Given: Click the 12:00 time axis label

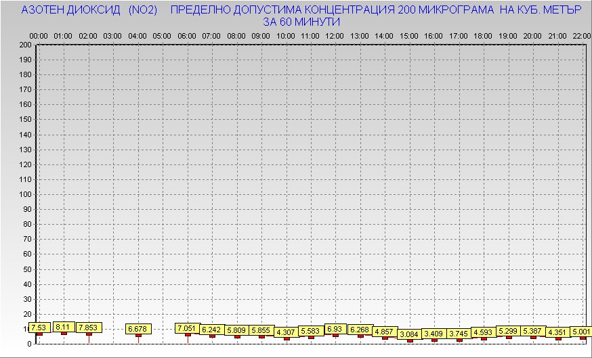Looking at the screenshot, I should pyautogui.click(x=335, y=35).
